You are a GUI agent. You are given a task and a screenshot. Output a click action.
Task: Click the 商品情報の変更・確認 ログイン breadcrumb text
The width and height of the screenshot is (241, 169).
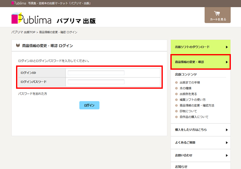click(58, 32)
